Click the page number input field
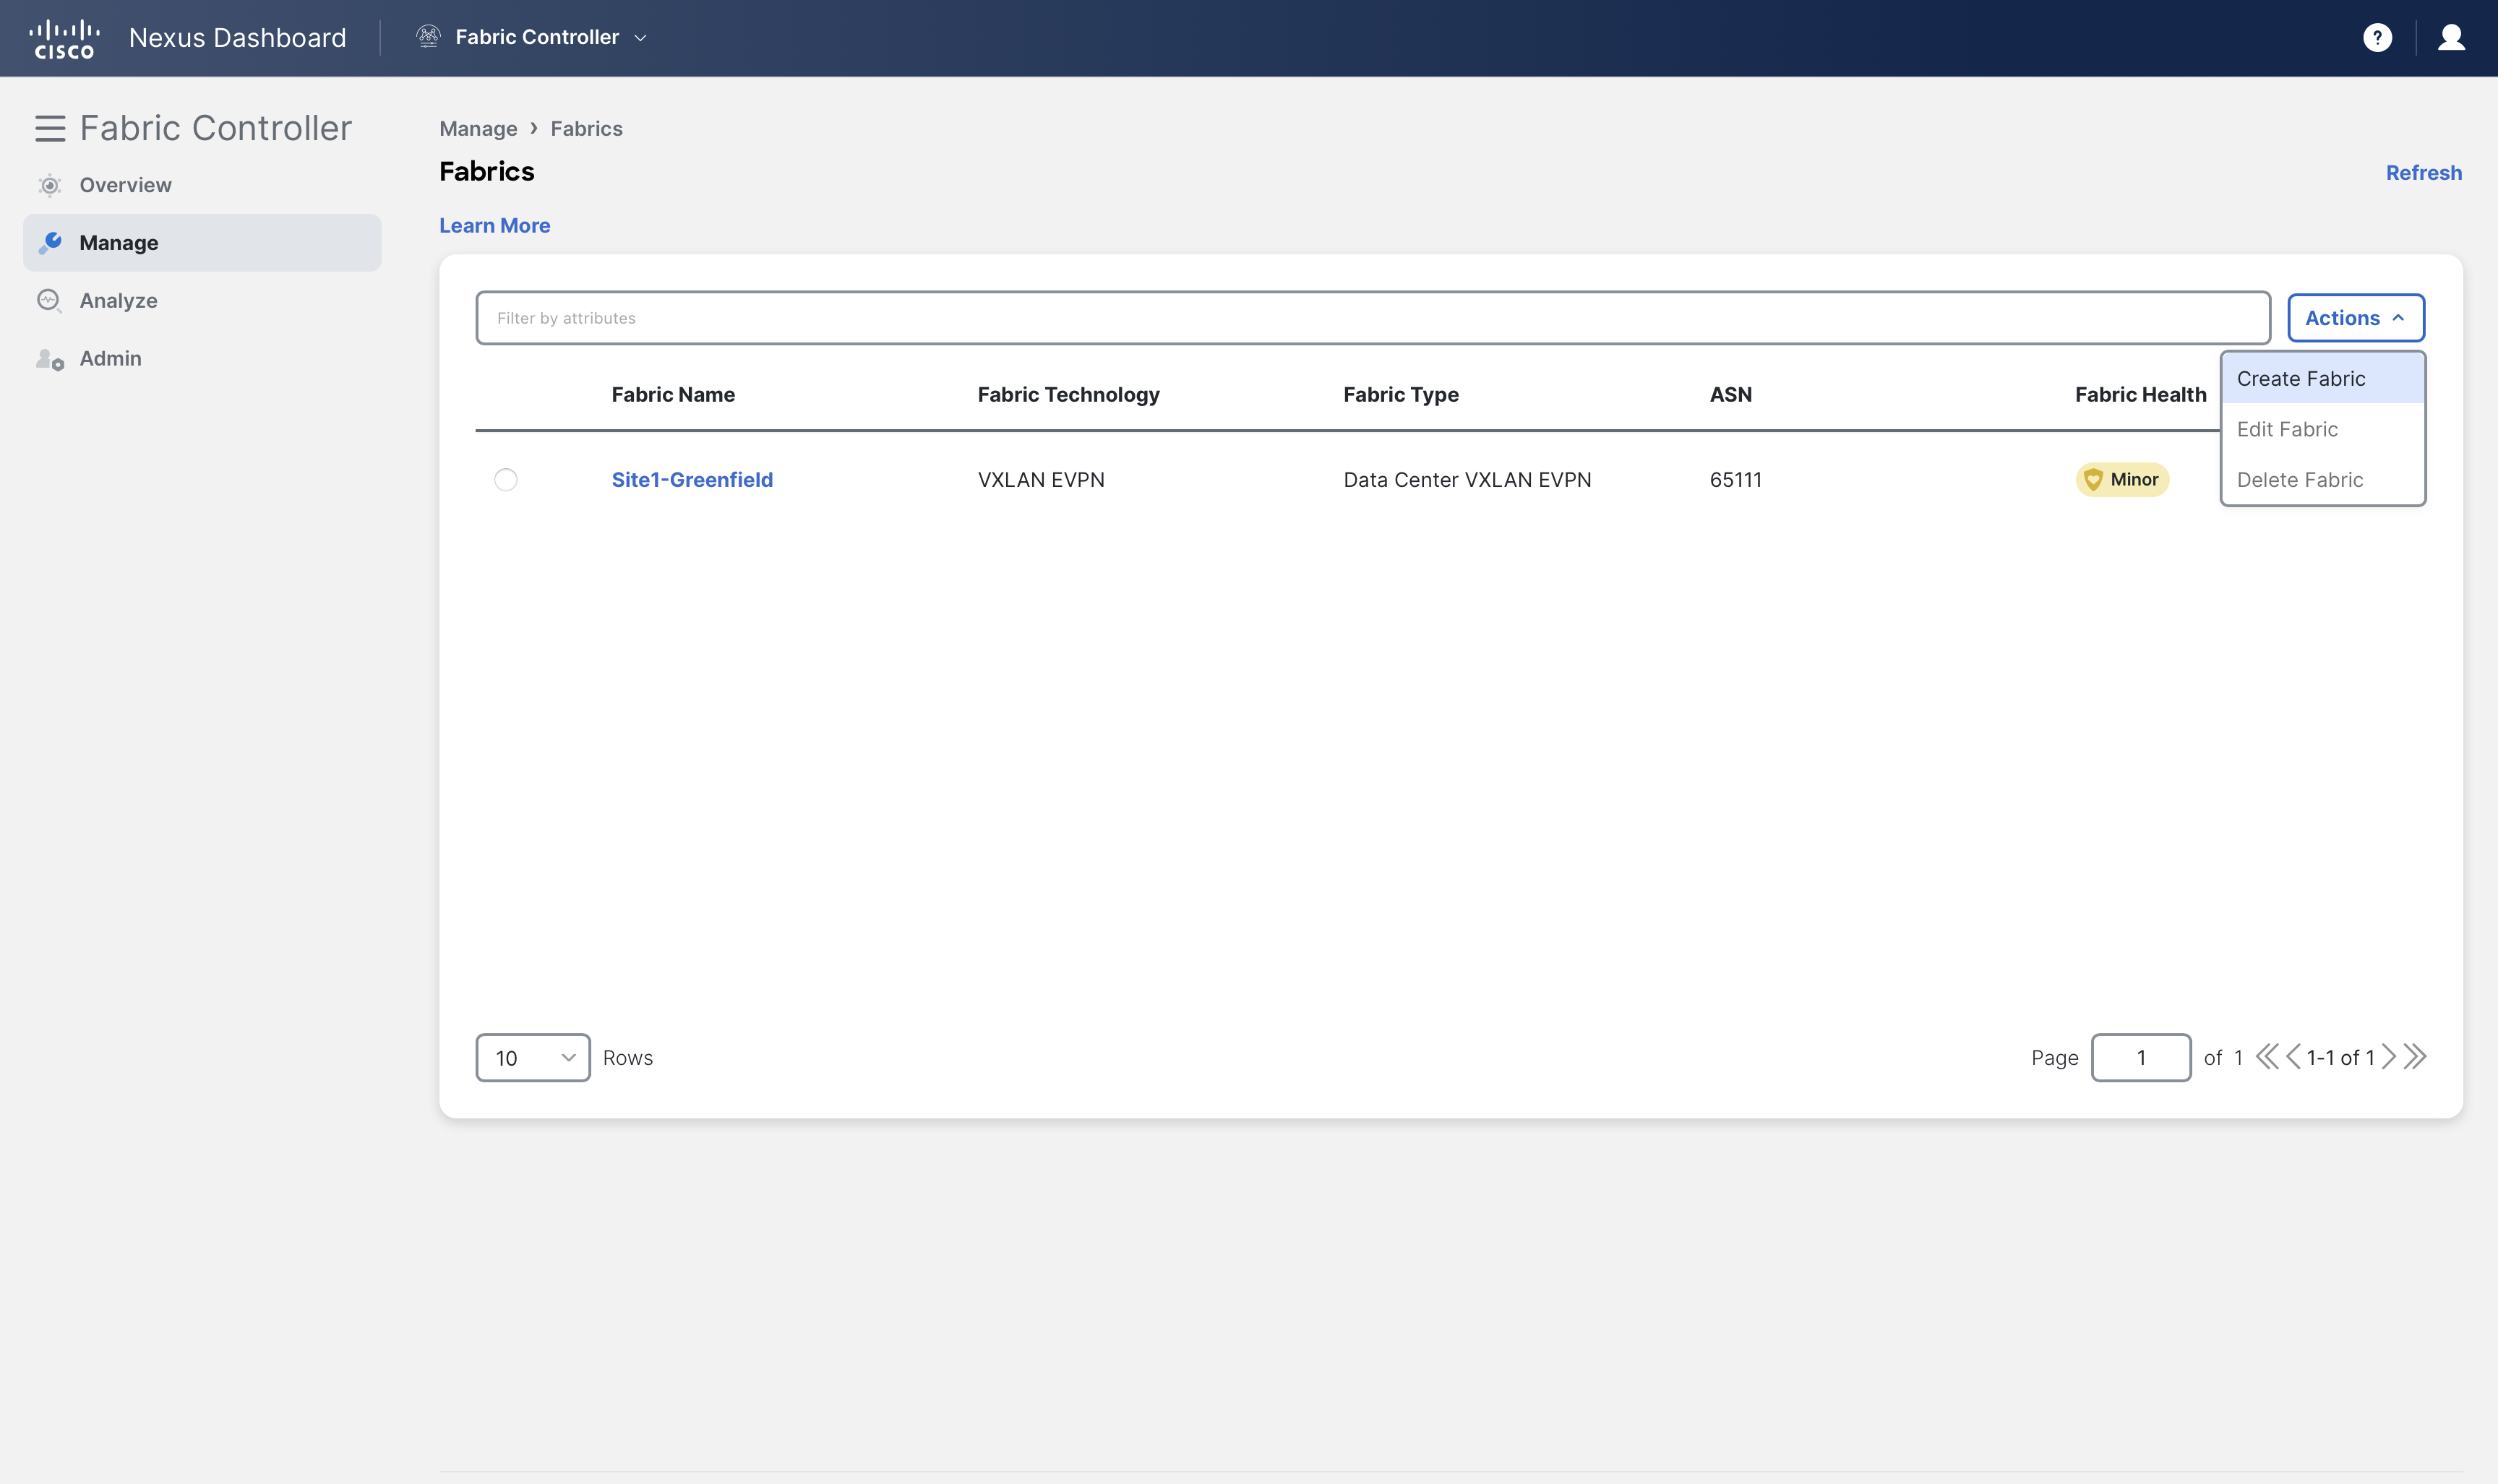Viewport: 2498px width, 1484px height. (2141, 1057)
